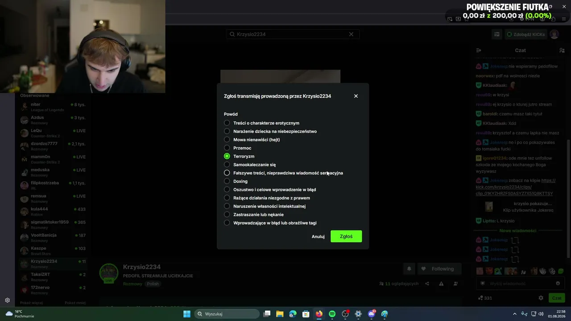
Task: Open the emoji picker in chat input
Action: click(x=558, y=284)
